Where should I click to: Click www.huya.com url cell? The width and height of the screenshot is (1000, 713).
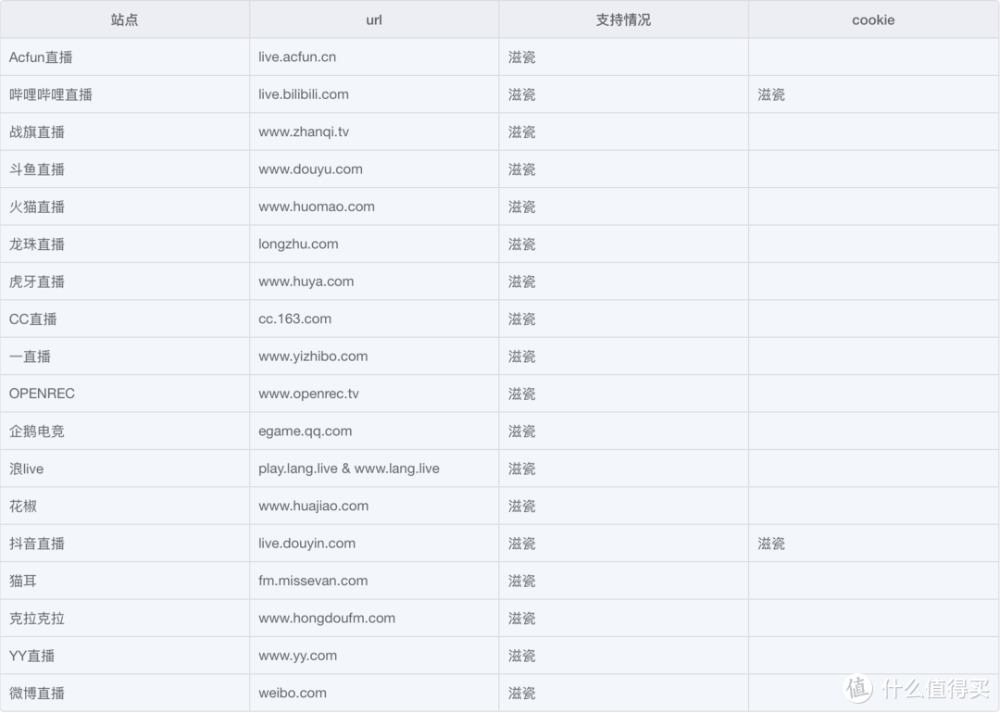(x=374, y=281)
